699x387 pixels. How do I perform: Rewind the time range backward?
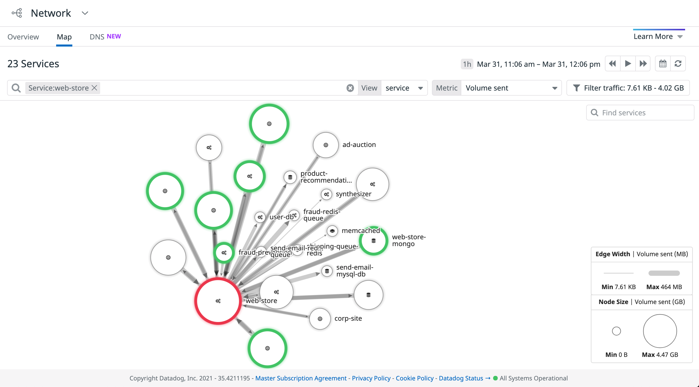(x=613, y=63)
